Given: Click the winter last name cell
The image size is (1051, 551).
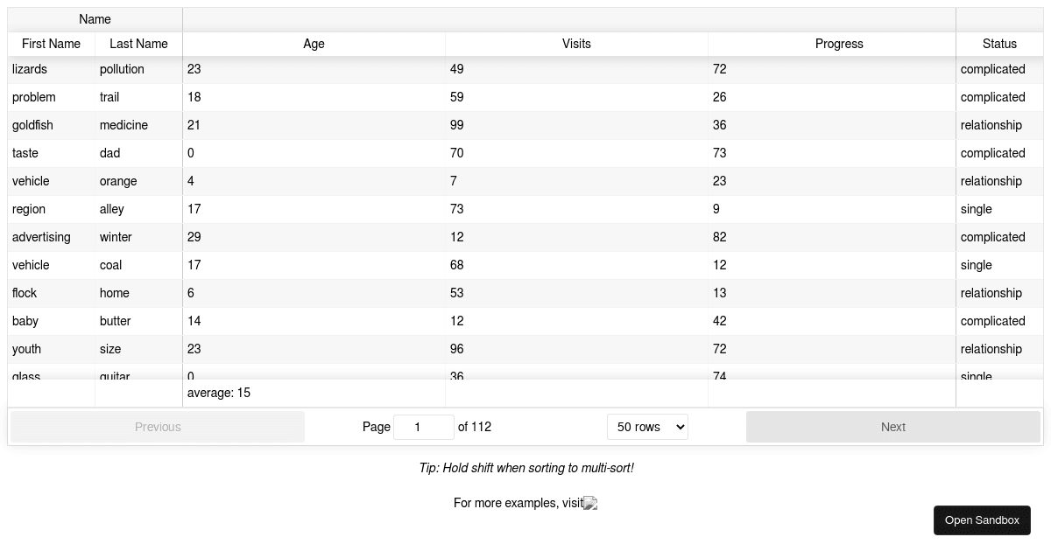Looking at the screenshot, I should click(x=138, y=237).
